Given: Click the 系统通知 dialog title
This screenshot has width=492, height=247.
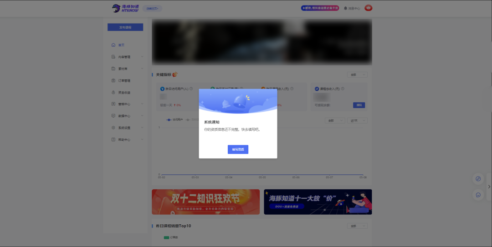Looking at the screenshot, I should (212, 122).
